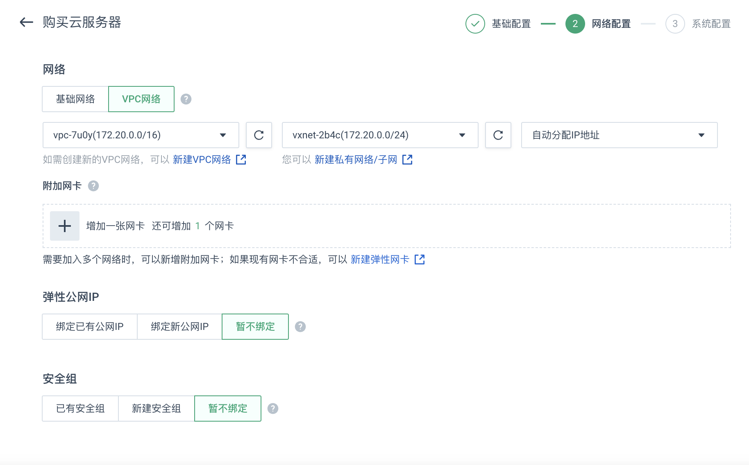749x465 pixels.
Task: Click step 3 circle for 系统配置
Action: click(x=675, y=24)
